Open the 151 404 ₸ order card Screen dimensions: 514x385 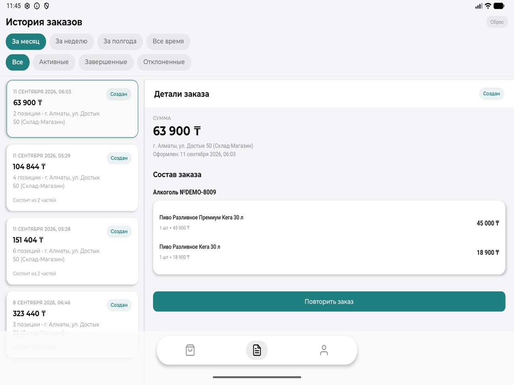[x=72, y=251]
